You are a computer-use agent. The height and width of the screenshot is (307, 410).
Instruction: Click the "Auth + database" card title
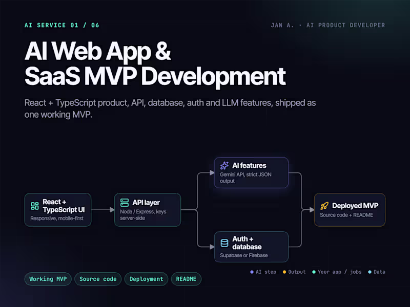point(247,243)
